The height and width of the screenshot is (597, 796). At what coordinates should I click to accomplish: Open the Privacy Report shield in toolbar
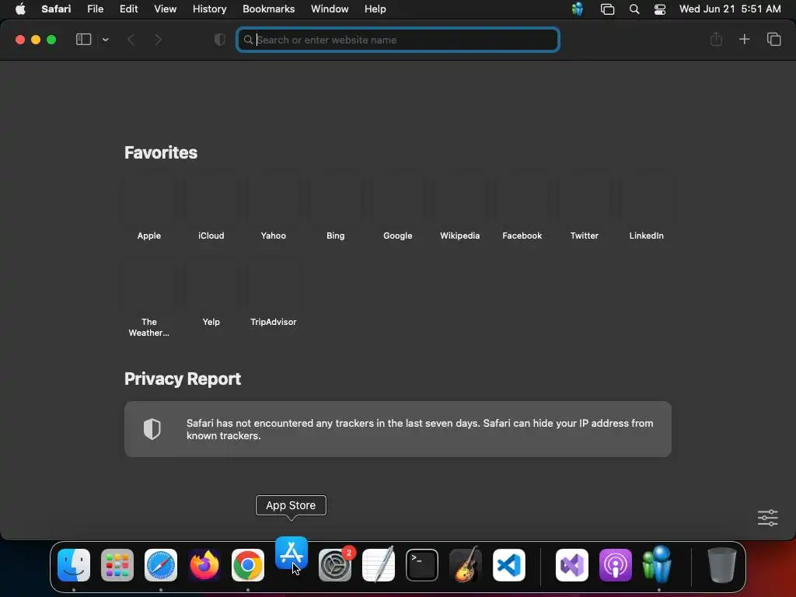[x=220, y=40]
